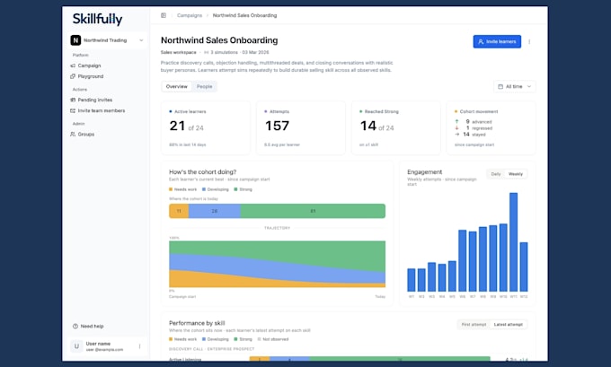Click the red regressed down-arrow icon
This screenshot has height=367, width=611.
click(x=456, y=128)
